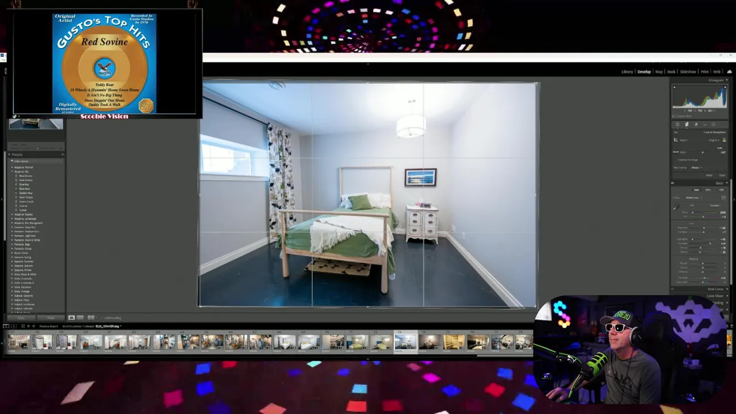Click the Angle straighten level tool icon

click(x=676, y=152)
